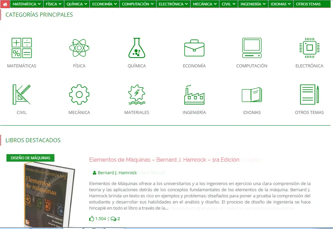Open the Elementos de máquinas book cover

click(49, 194)
